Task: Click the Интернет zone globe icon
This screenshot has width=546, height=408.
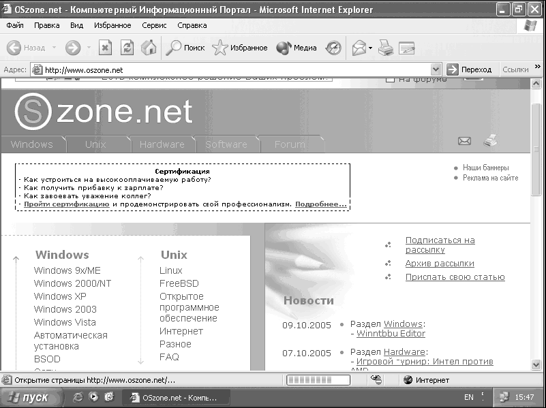Action: 408,380
